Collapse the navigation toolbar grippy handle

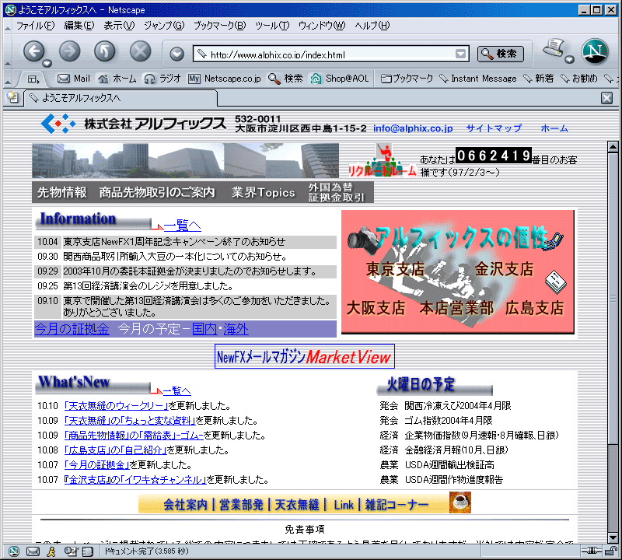(8, 51)
